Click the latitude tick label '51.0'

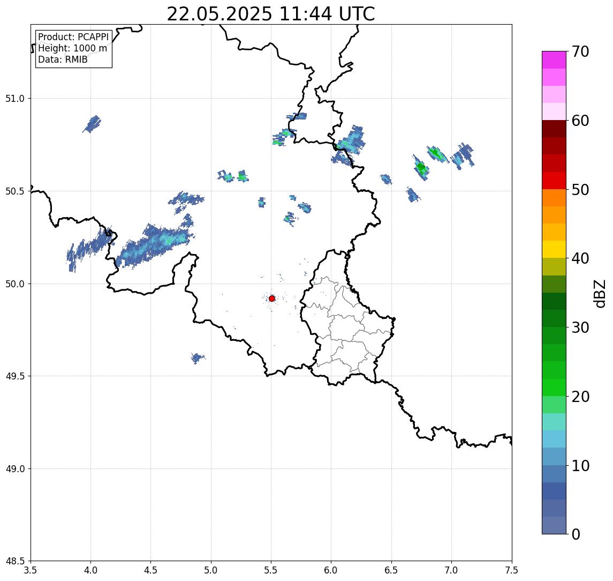tap(15, 99)
